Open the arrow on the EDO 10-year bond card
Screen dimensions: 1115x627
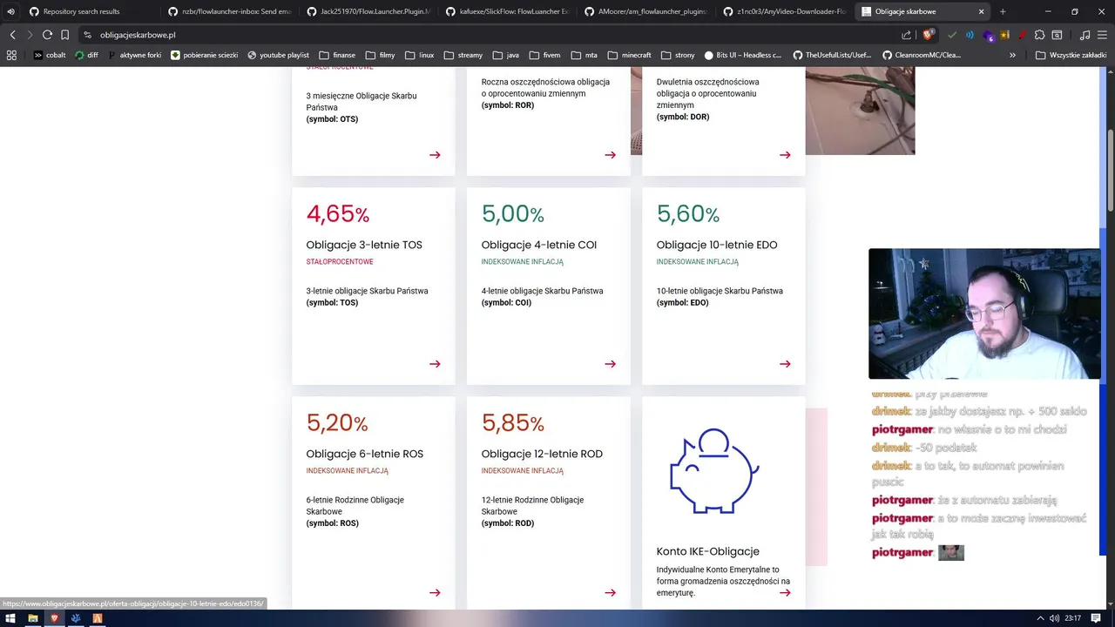(785, 364)
